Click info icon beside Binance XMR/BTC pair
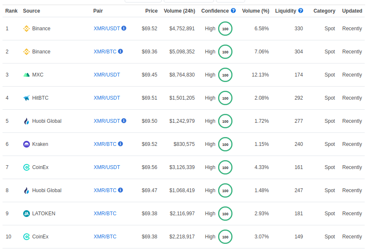 pyautogui.click(x=120, y=51)
